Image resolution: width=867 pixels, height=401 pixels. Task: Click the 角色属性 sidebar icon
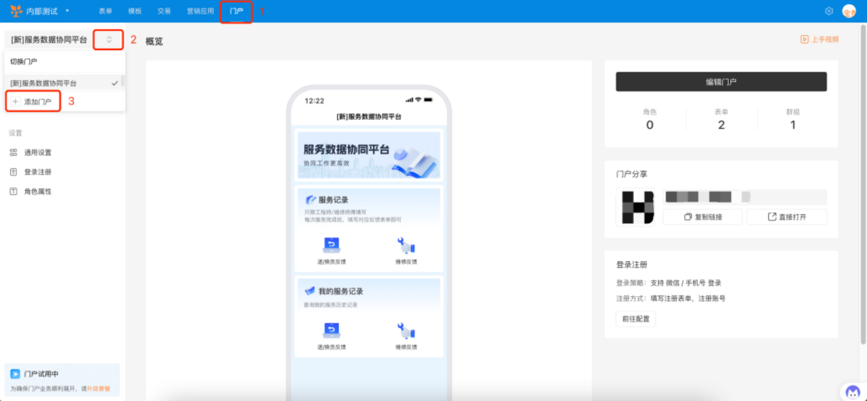14,191
